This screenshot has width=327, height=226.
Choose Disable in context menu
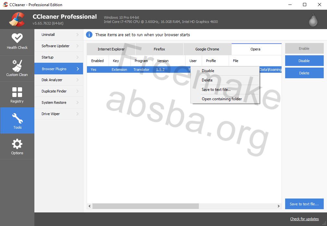225,71
